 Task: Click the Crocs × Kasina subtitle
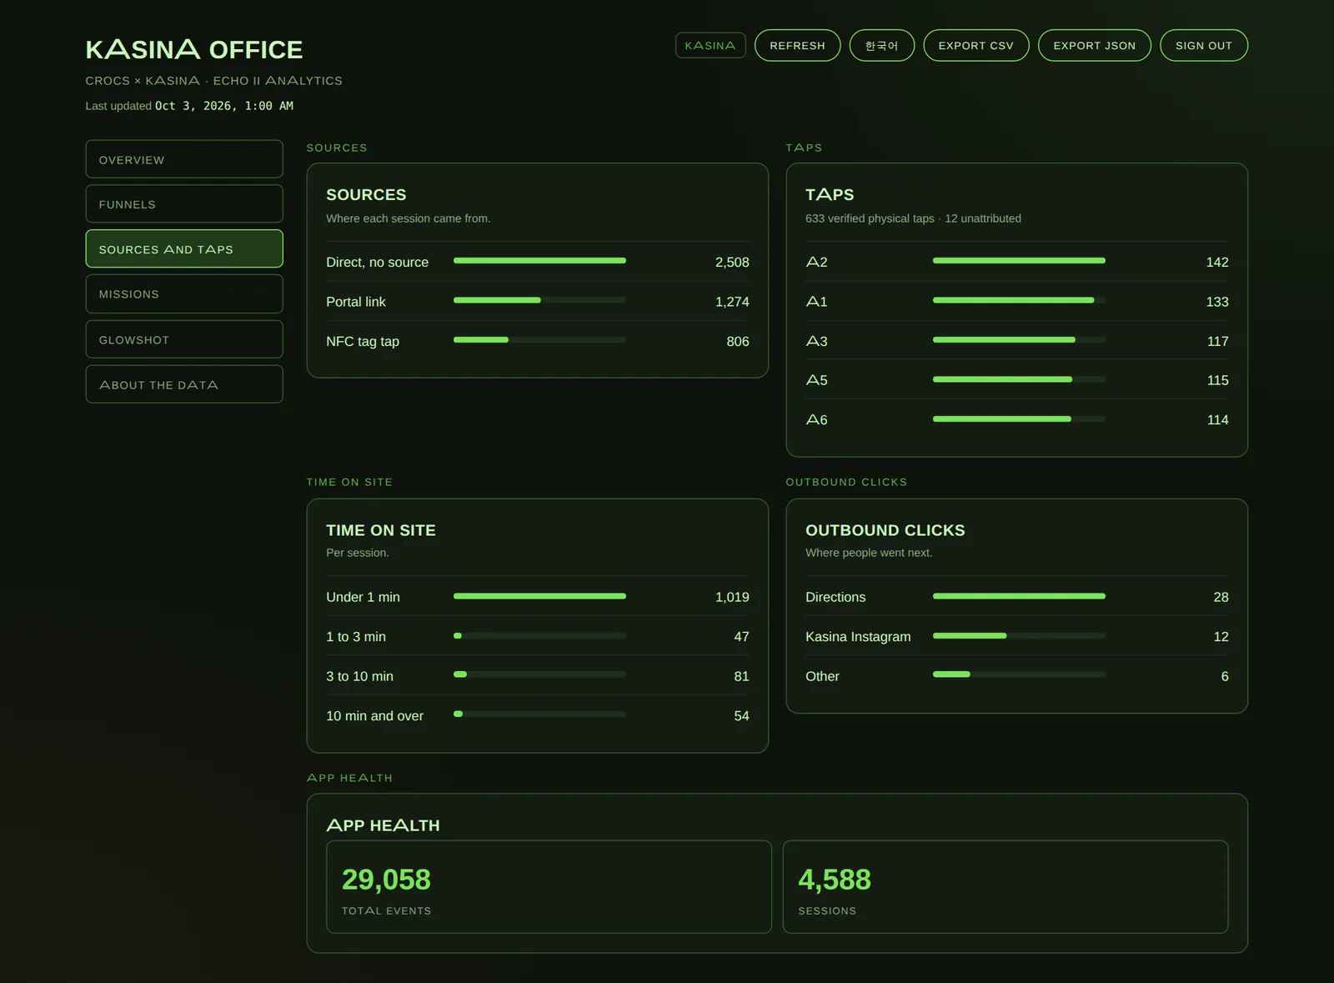click(213, 81)
